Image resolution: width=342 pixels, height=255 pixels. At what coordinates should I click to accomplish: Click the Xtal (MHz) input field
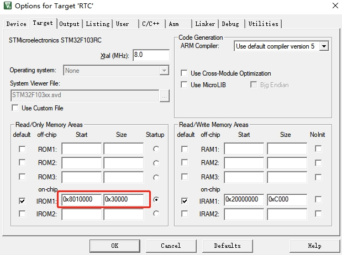[150, 55]
